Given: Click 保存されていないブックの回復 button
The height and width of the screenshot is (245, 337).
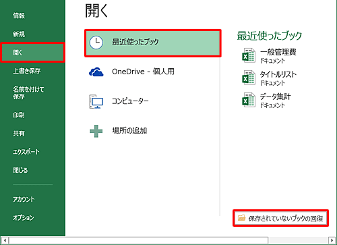Looking at the screenshot, I should pos(280,218).
